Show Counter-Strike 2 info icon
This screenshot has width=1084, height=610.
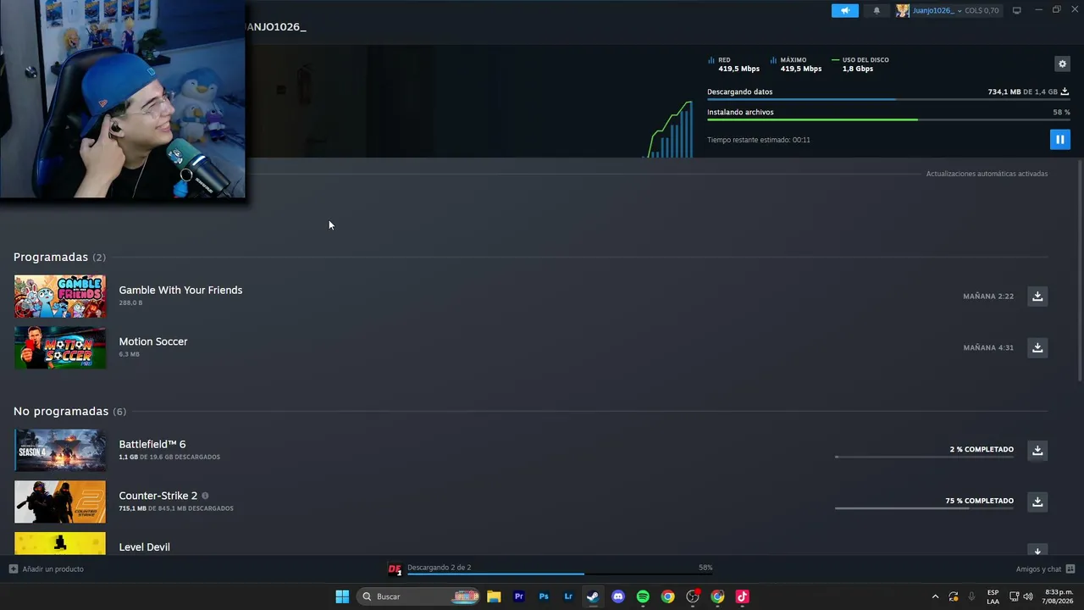205,496
